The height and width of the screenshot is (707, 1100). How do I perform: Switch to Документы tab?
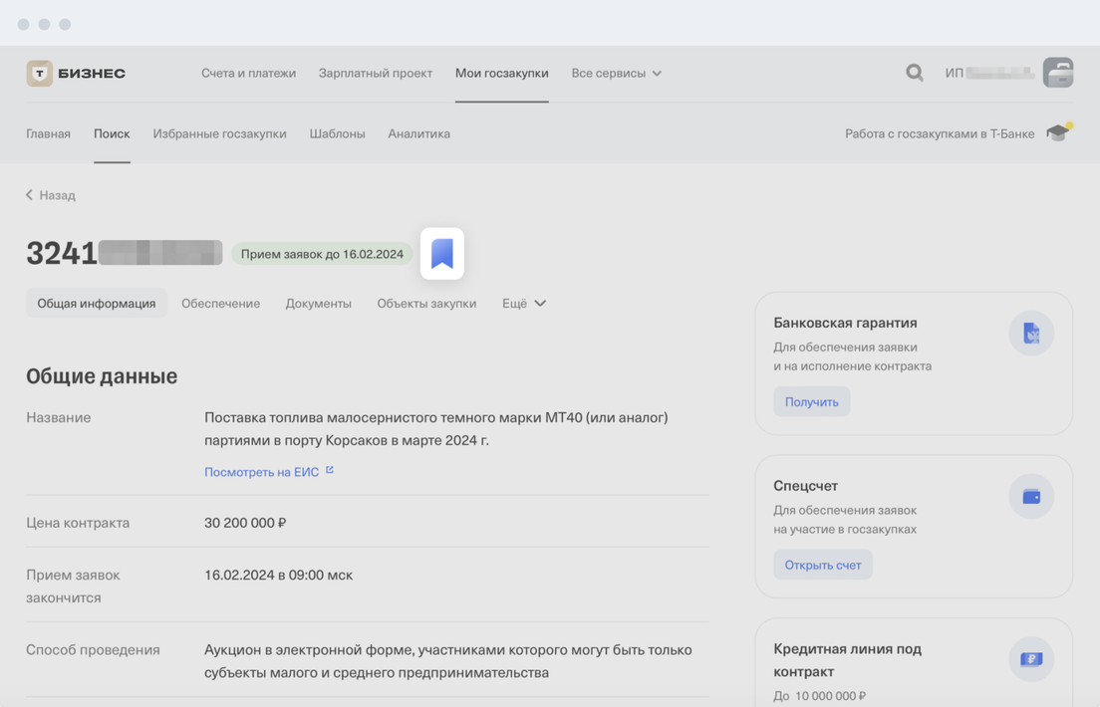point(319,303)
